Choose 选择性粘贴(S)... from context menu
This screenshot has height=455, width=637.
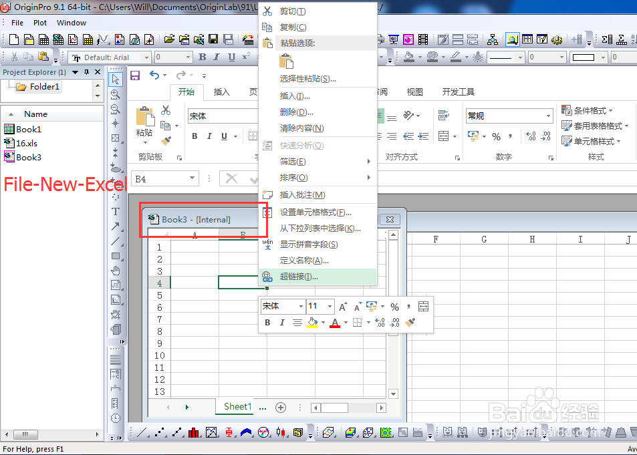pos(317,79)
